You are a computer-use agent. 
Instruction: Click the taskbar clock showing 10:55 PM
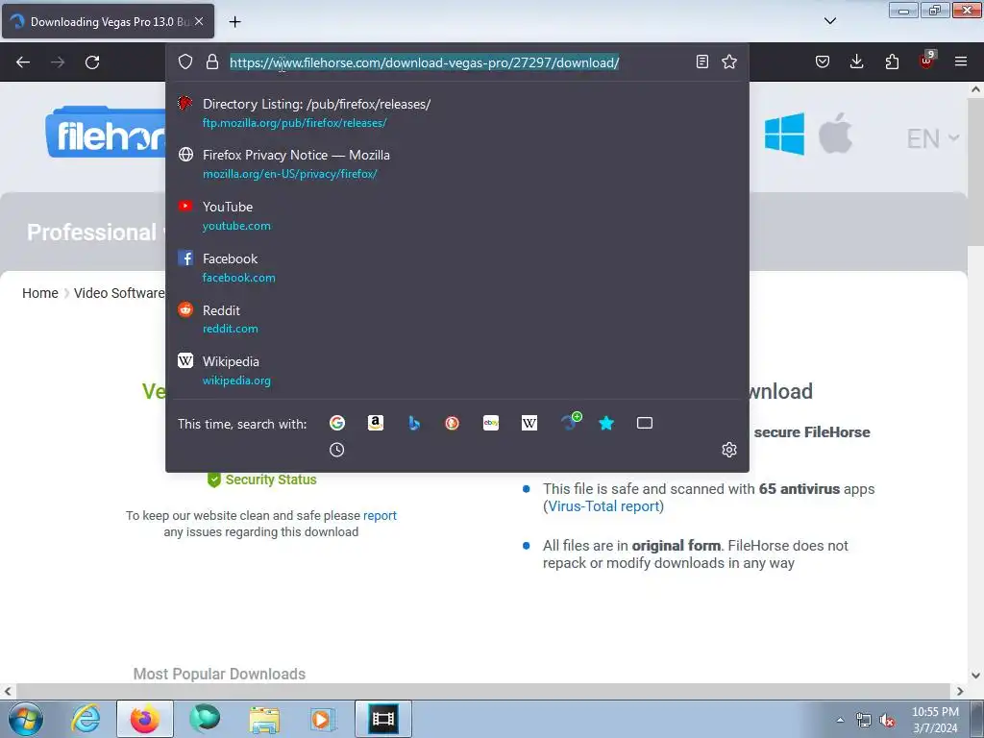click(935, 720)
